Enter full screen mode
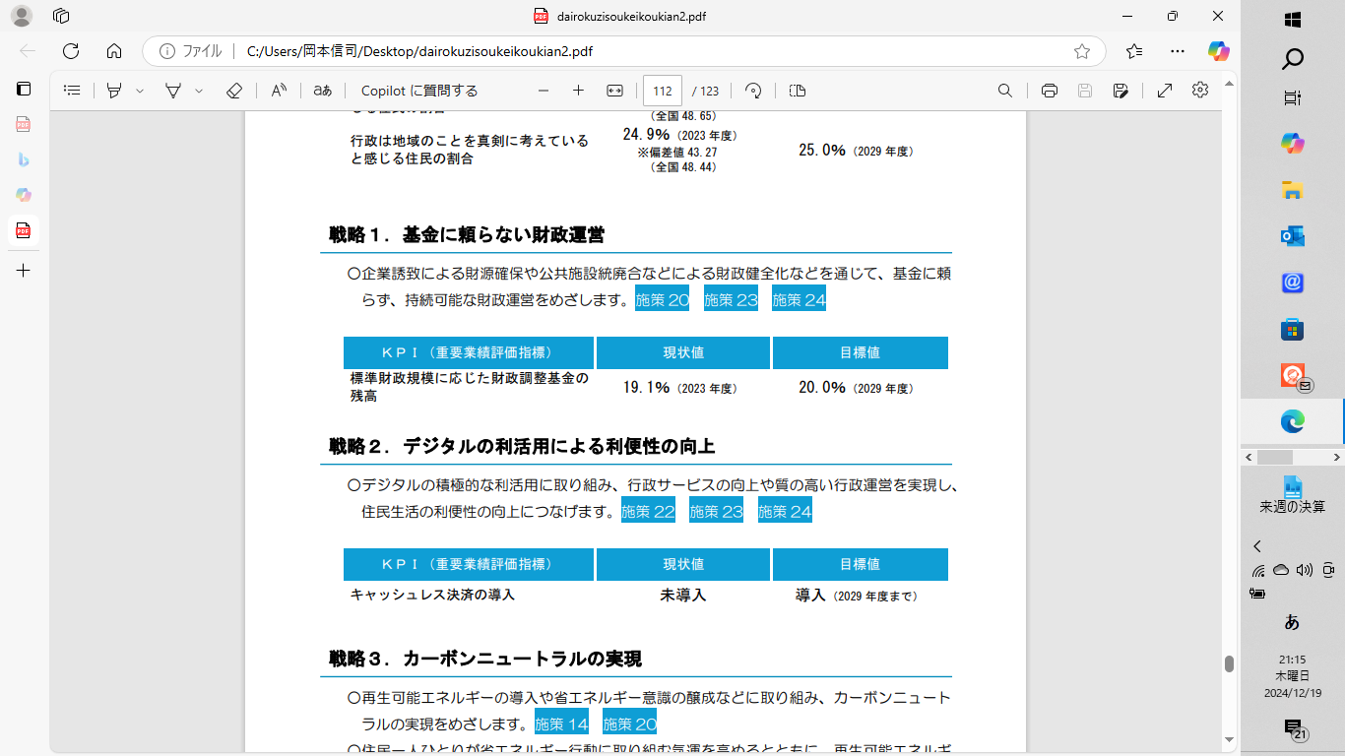This screenshot has width=1345, height=756. 1165,90
